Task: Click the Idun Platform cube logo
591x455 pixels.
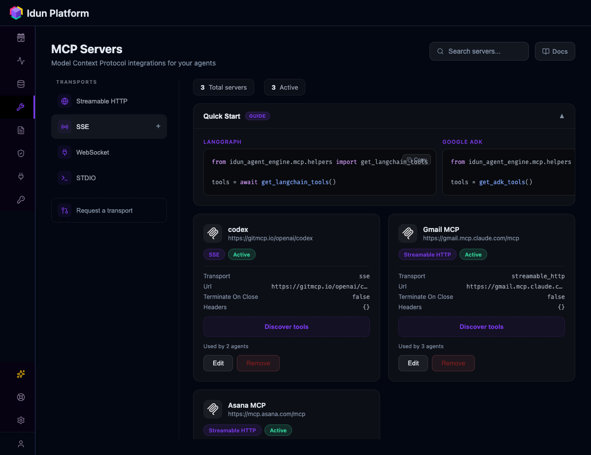Action: point(16,13)
